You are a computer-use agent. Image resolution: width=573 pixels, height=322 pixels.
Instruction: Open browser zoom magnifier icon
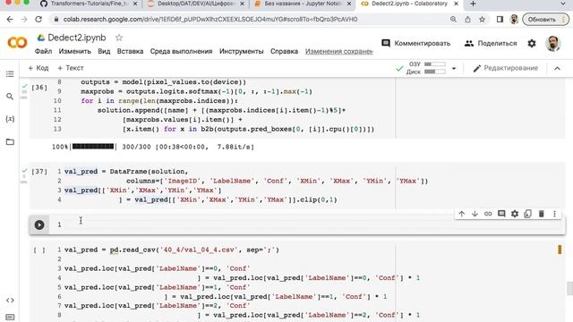[453, 20]
